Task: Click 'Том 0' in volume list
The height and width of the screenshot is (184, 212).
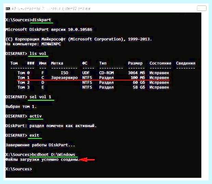Action: [24, 73]
